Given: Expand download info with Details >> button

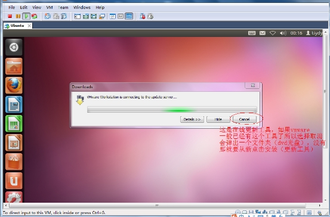Looking at the screenshot, I should click(192, 119).
